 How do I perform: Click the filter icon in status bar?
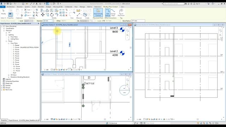[x=216, y=123]
